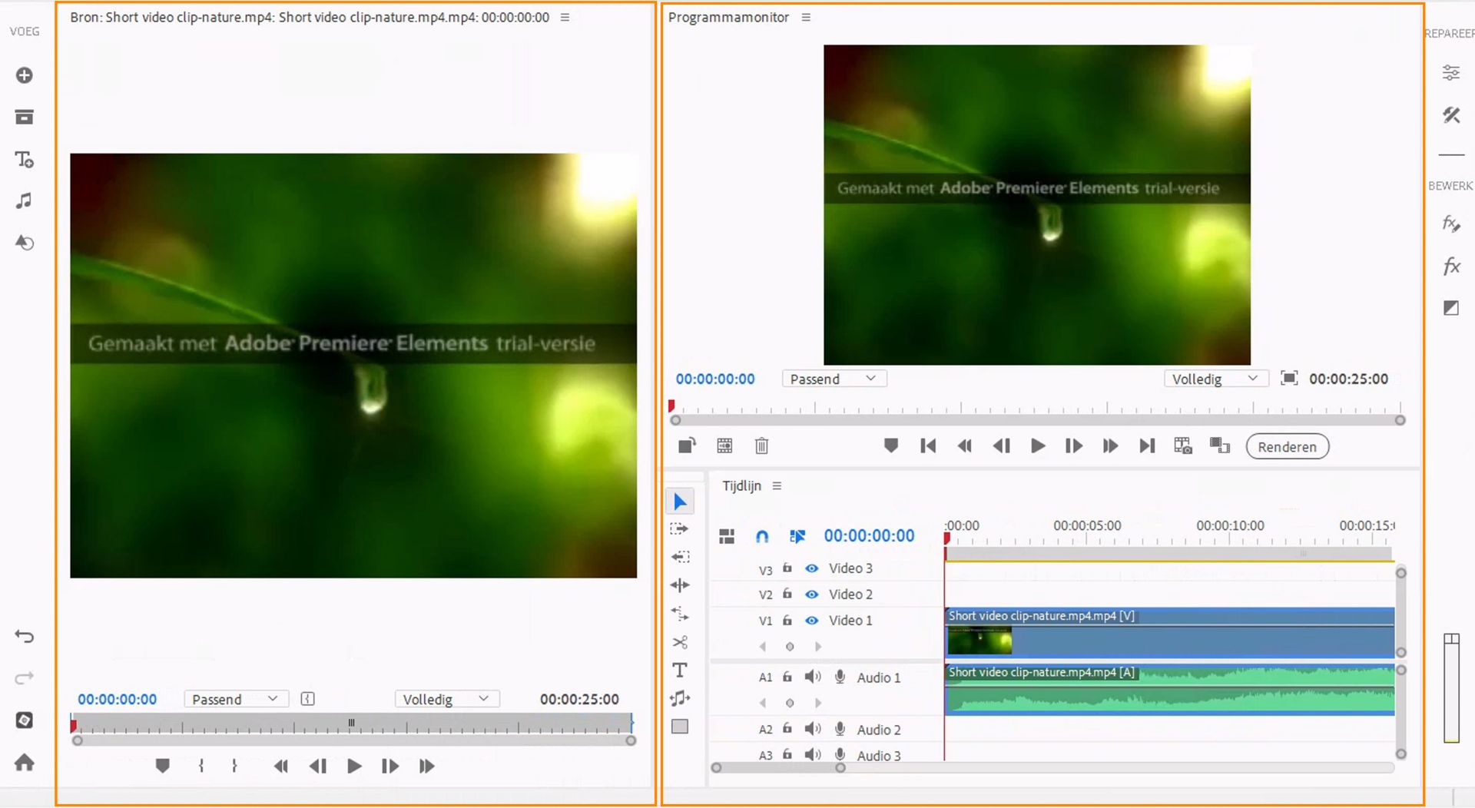This screenshot has width=1475, height=808.
Task: Select the rolling edit tool
Action: (x=680, y=585)
